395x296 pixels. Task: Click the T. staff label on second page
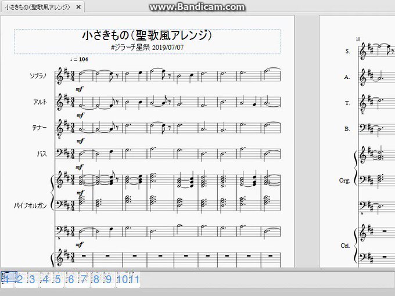347,103
